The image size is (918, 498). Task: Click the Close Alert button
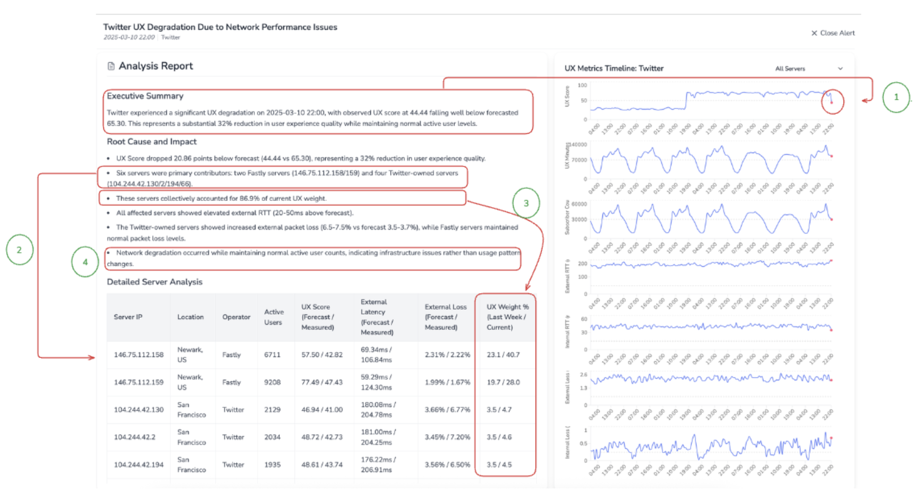(x=832, y=33)
